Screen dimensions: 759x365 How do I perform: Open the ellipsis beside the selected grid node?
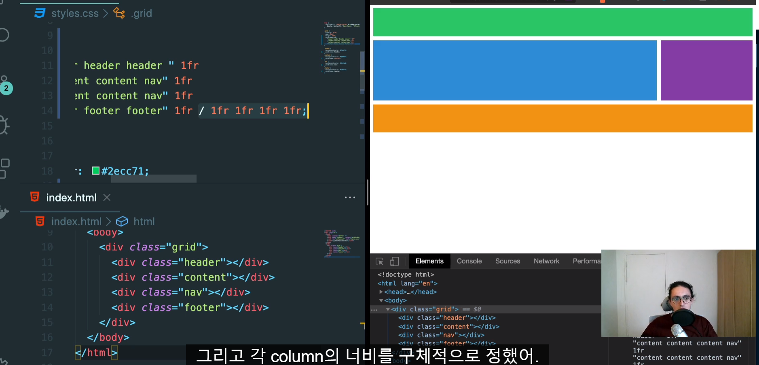[374, 310]
